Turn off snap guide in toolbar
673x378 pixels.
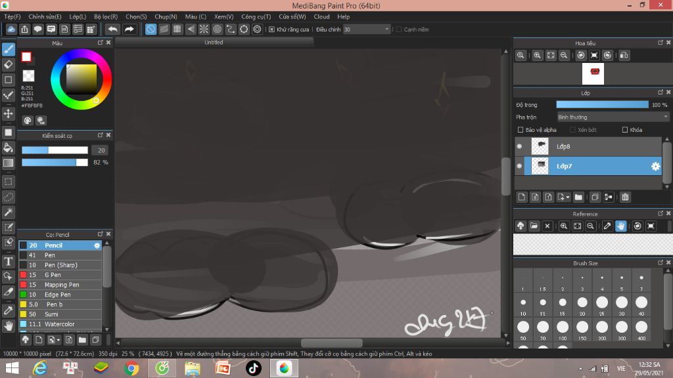coord(151,29)
